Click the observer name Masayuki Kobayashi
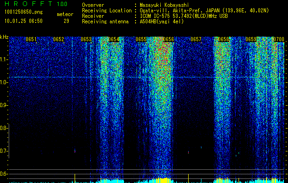 tap(164, 5)
